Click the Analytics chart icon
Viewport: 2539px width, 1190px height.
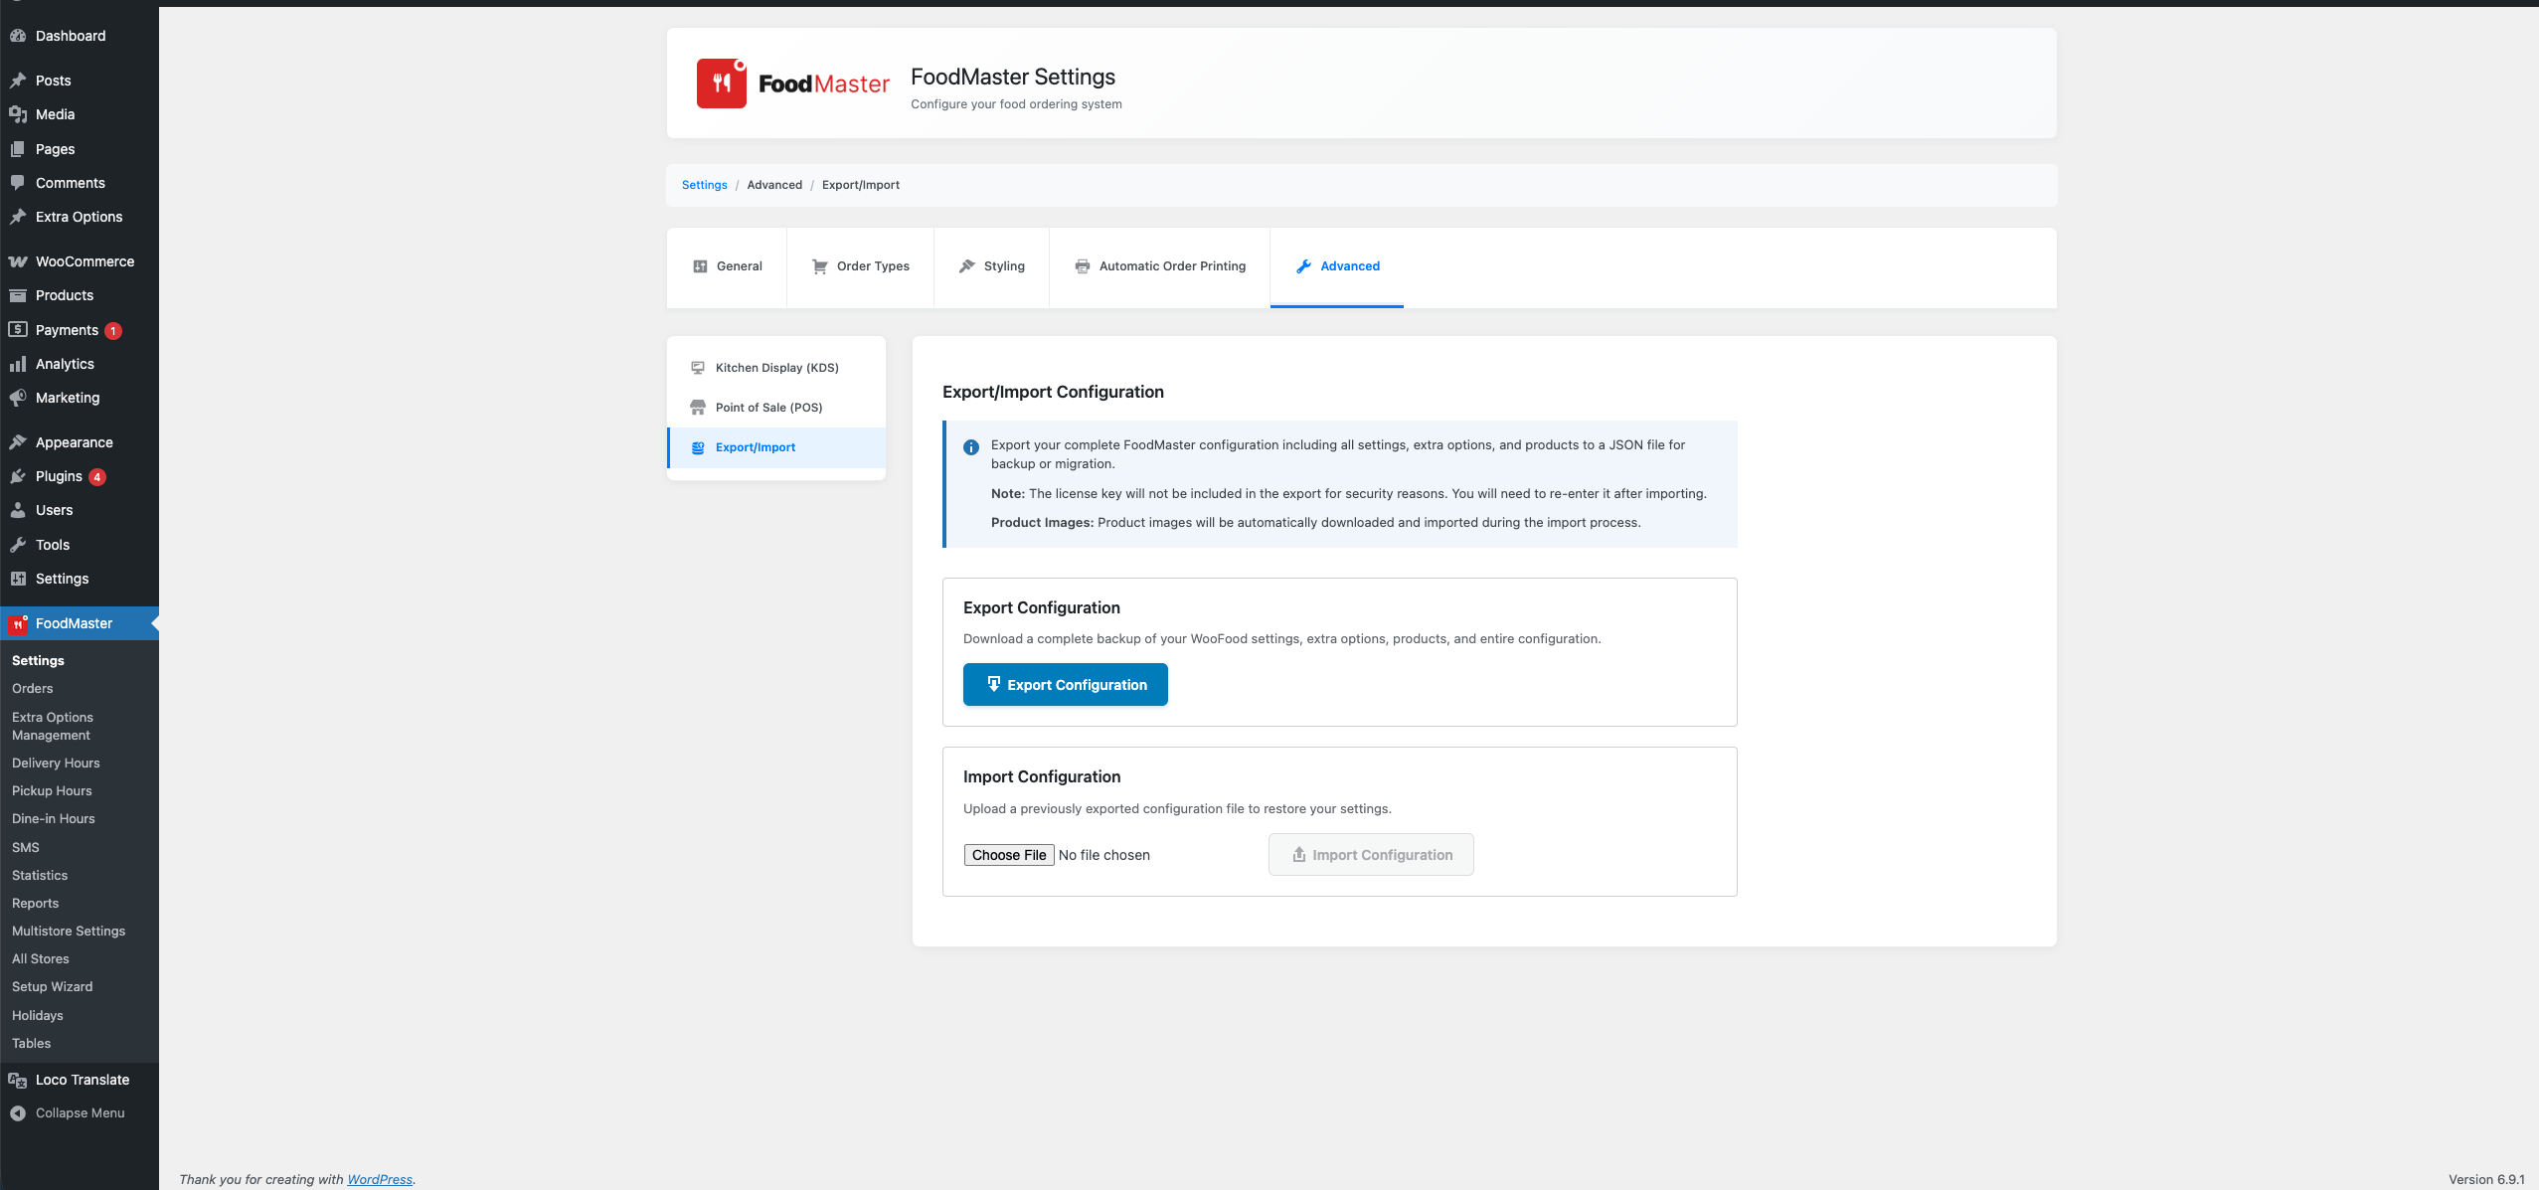(20, 364)
